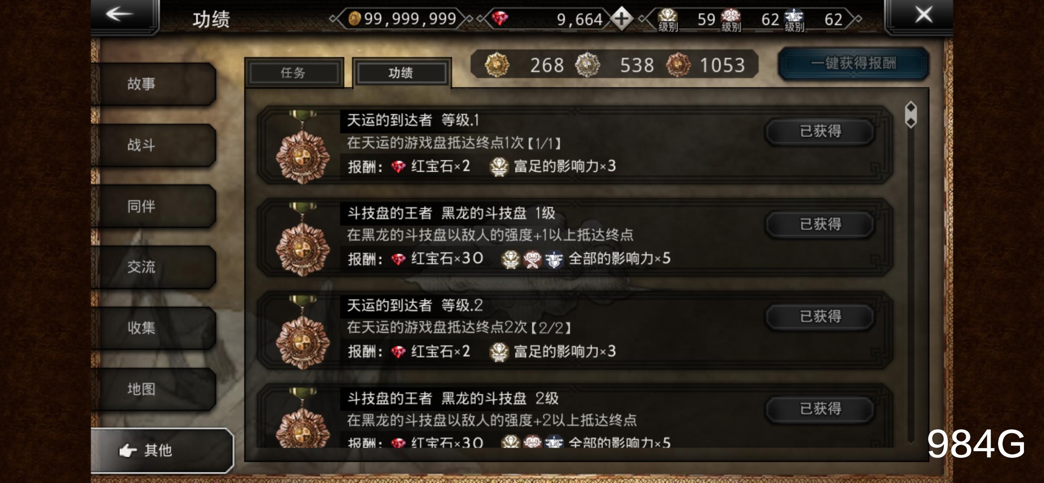The height and width of the screenshot is (483, 1044).
Task: Tap the medal of 天运的到达者 等级.1
Action: (302, 147)
